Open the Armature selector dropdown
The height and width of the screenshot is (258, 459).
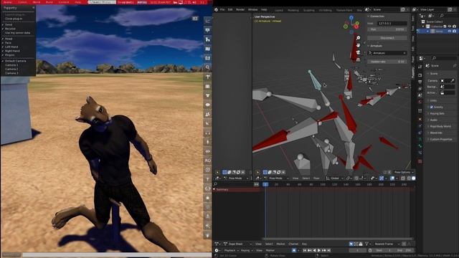point(387,53)
